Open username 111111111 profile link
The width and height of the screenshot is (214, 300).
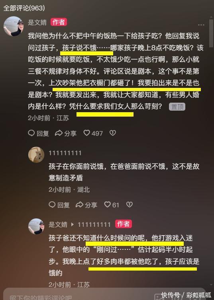tap(65, 153)
